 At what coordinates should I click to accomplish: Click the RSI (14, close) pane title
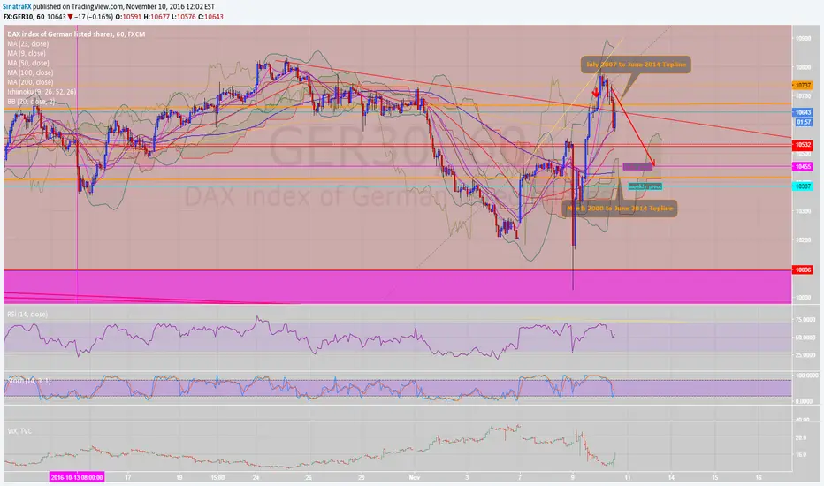(x=27, y=315)
